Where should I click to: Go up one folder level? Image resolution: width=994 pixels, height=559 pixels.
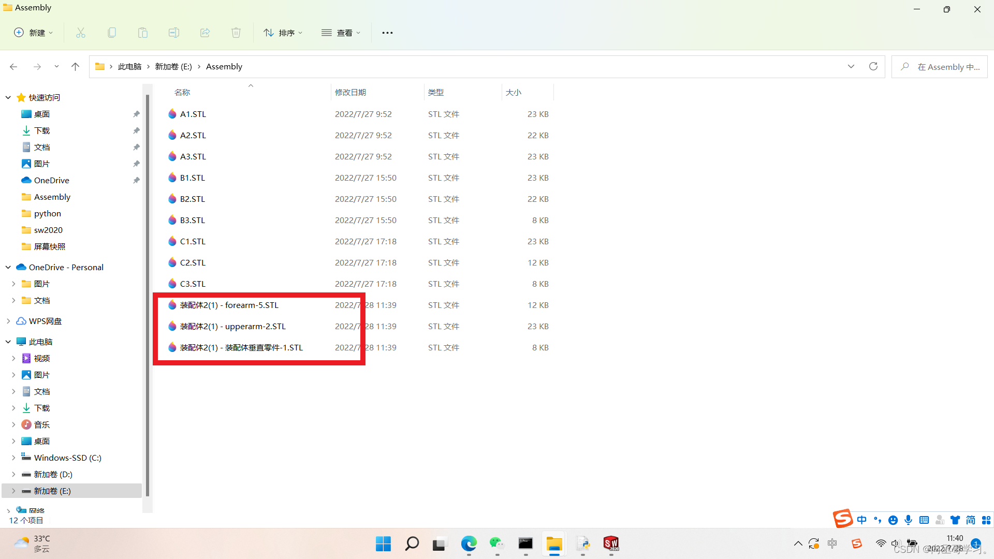tap(75, 66)
